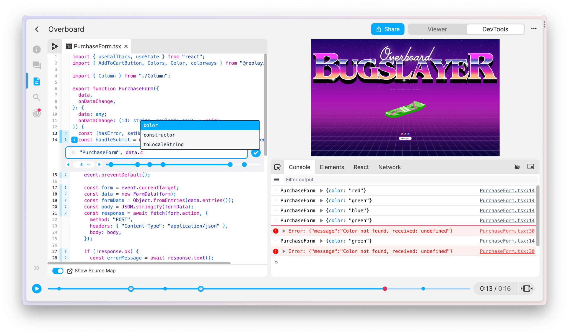Toggle the focus mode timeline icon
The image size is (569, 335).
click(526, 289)
